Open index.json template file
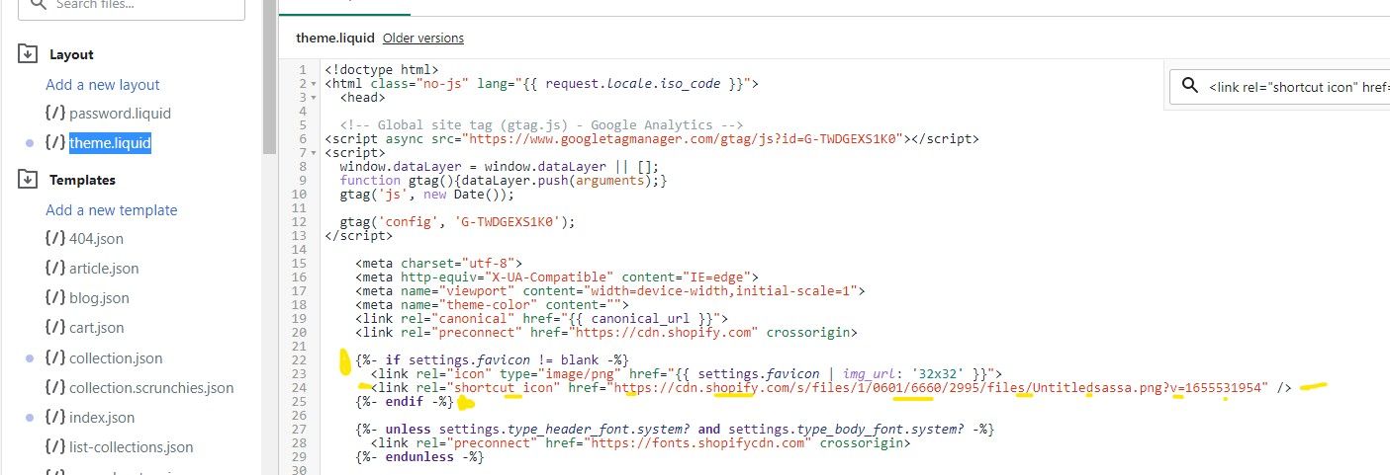 click(x=102, y=418)
